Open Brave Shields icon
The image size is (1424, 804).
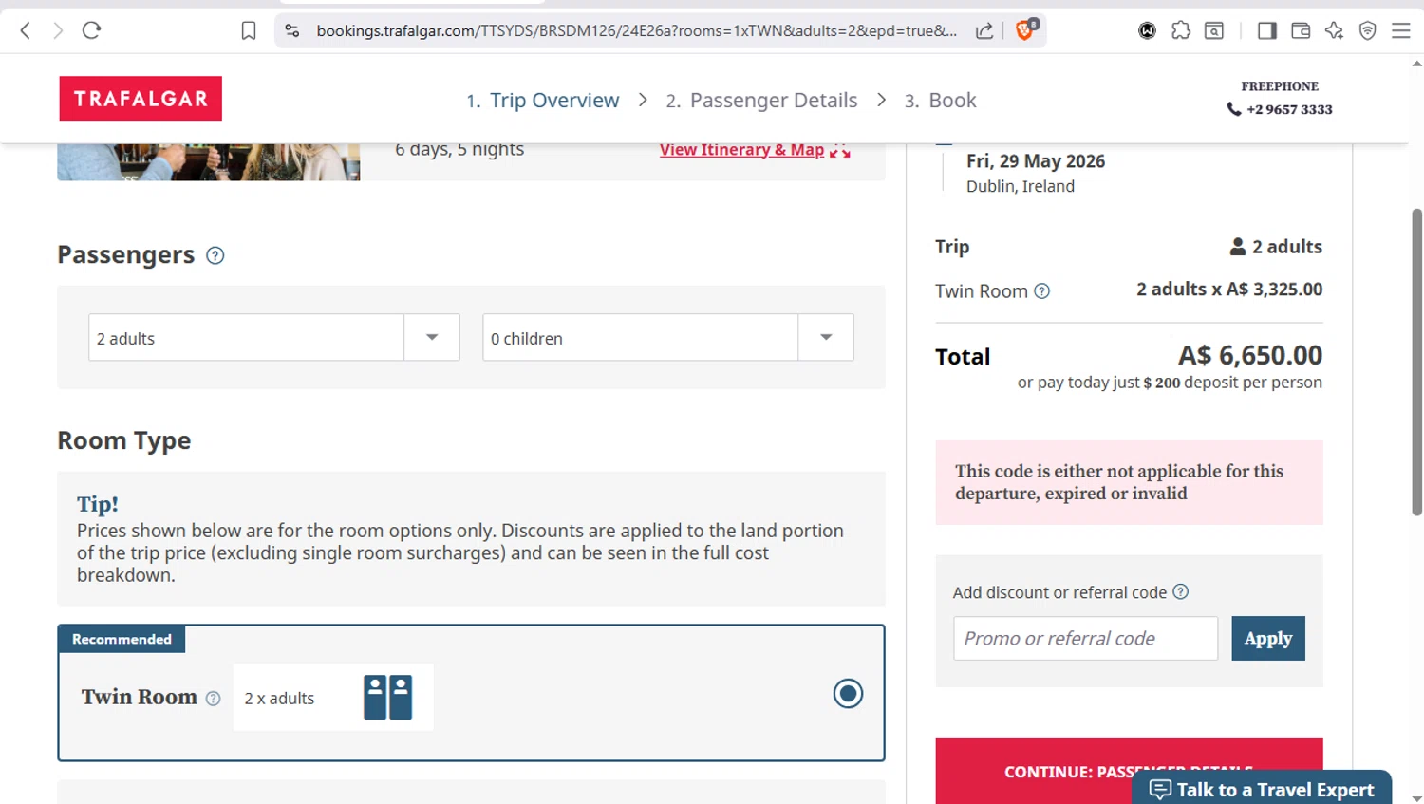click(1025, 29)
